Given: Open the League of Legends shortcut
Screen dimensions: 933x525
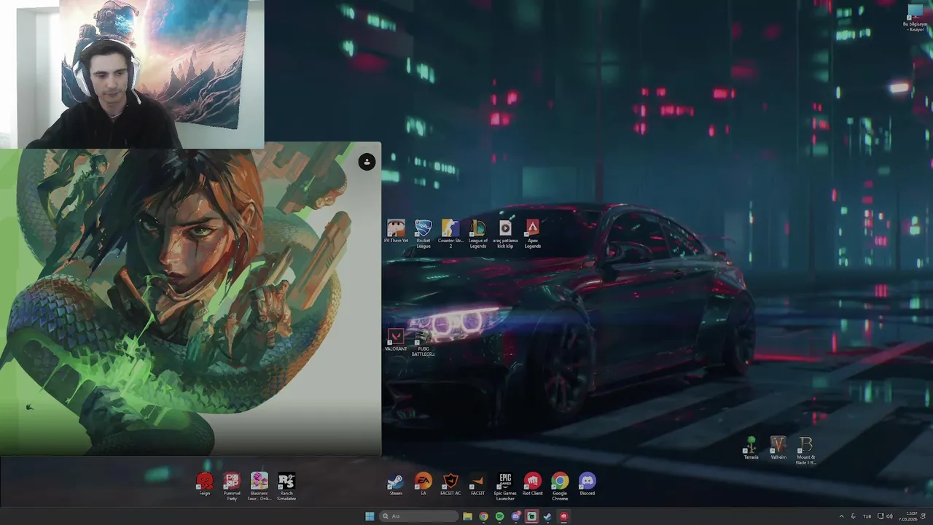Looking at the screenshot, I should (478, 234).
